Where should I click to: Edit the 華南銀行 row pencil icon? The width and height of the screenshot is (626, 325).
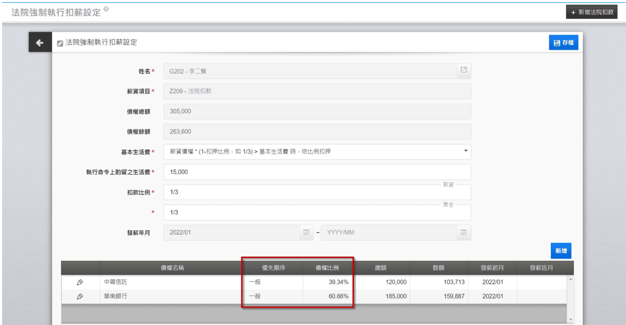coord(80,297)
